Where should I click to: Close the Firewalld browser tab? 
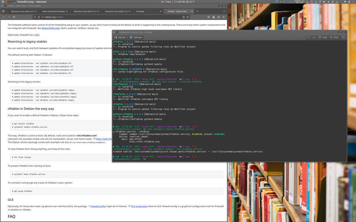pyautogui.click(x=161, y=11)
